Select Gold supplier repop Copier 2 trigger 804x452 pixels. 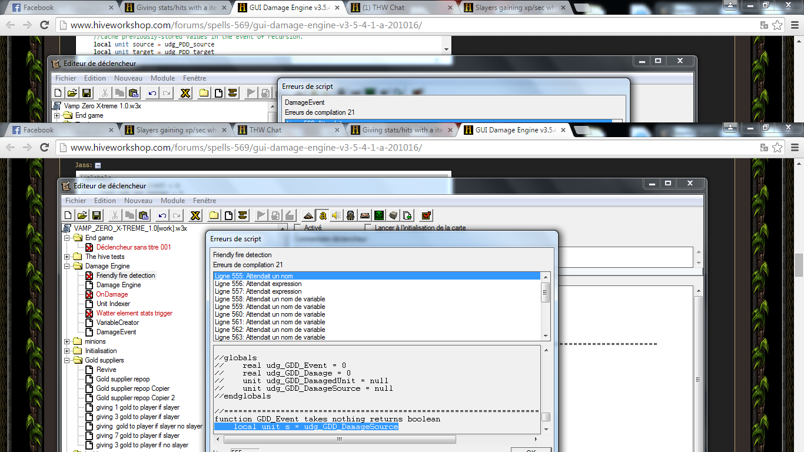pos(135,398)
